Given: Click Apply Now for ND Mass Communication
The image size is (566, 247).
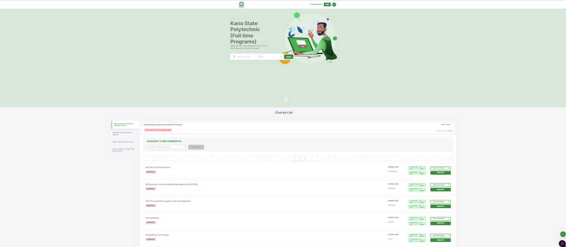Looking at the screenshot, I should click(440, 173).
